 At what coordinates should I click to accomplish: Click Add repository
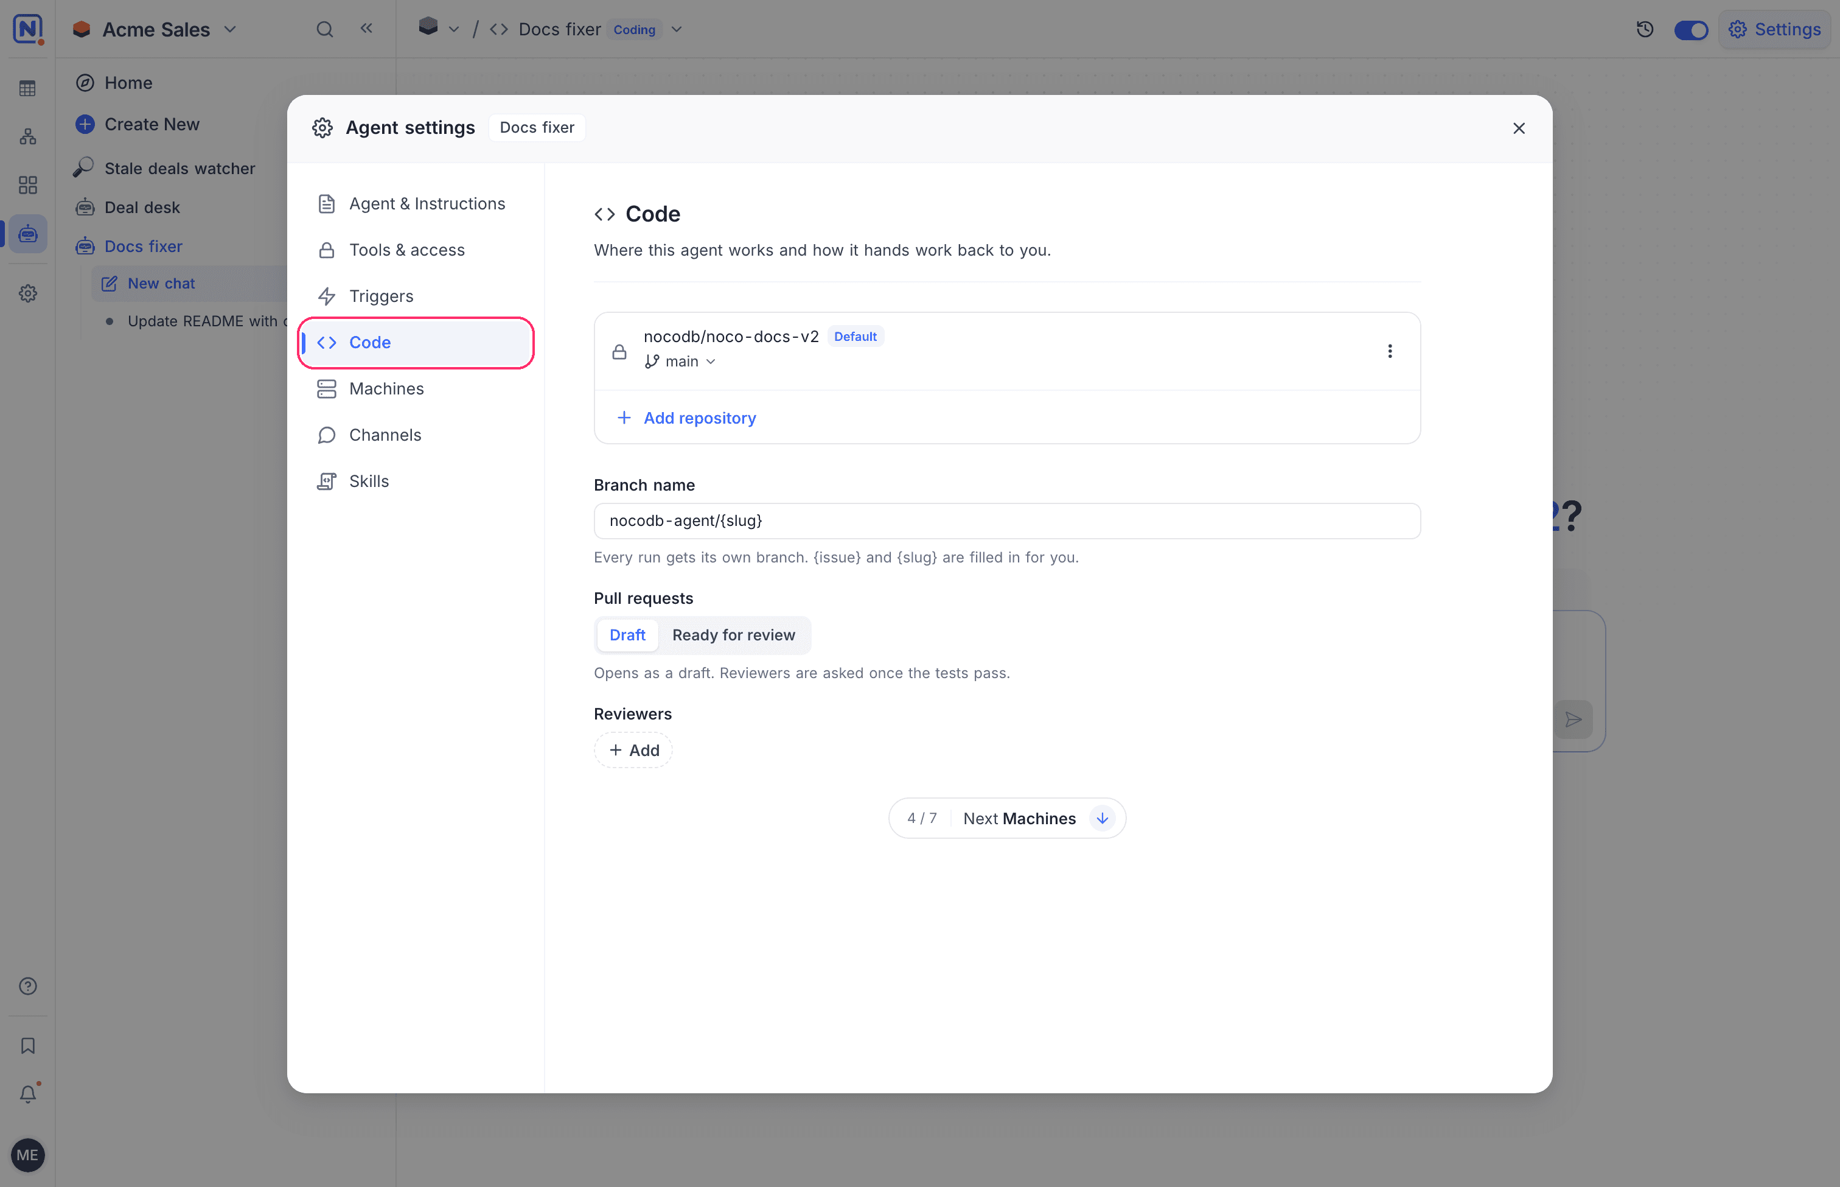(x=686, y=418)
